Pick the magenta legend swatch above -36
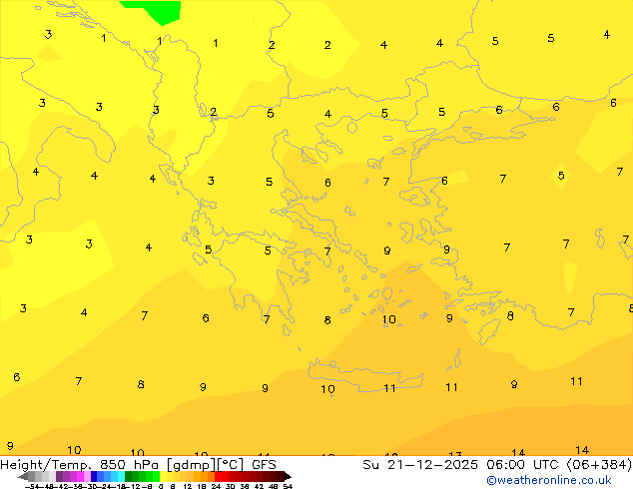Viewport: 633px width, 489px height. (x=80, y=476)
